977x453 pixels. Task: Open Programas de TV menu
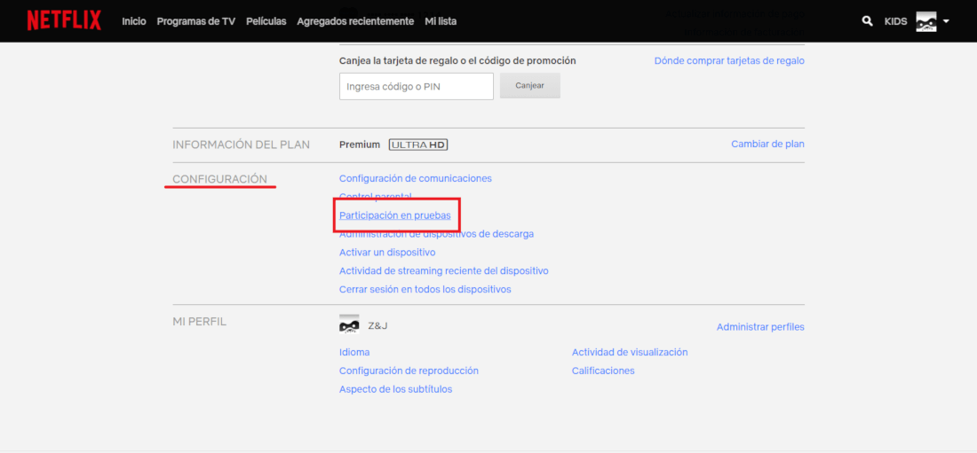click(x=196, y=21)
